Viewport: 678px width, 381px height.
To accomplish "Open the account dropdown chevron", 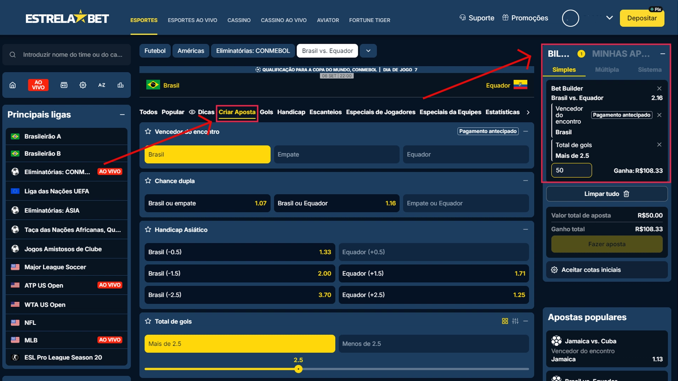I will click(609, 18).
